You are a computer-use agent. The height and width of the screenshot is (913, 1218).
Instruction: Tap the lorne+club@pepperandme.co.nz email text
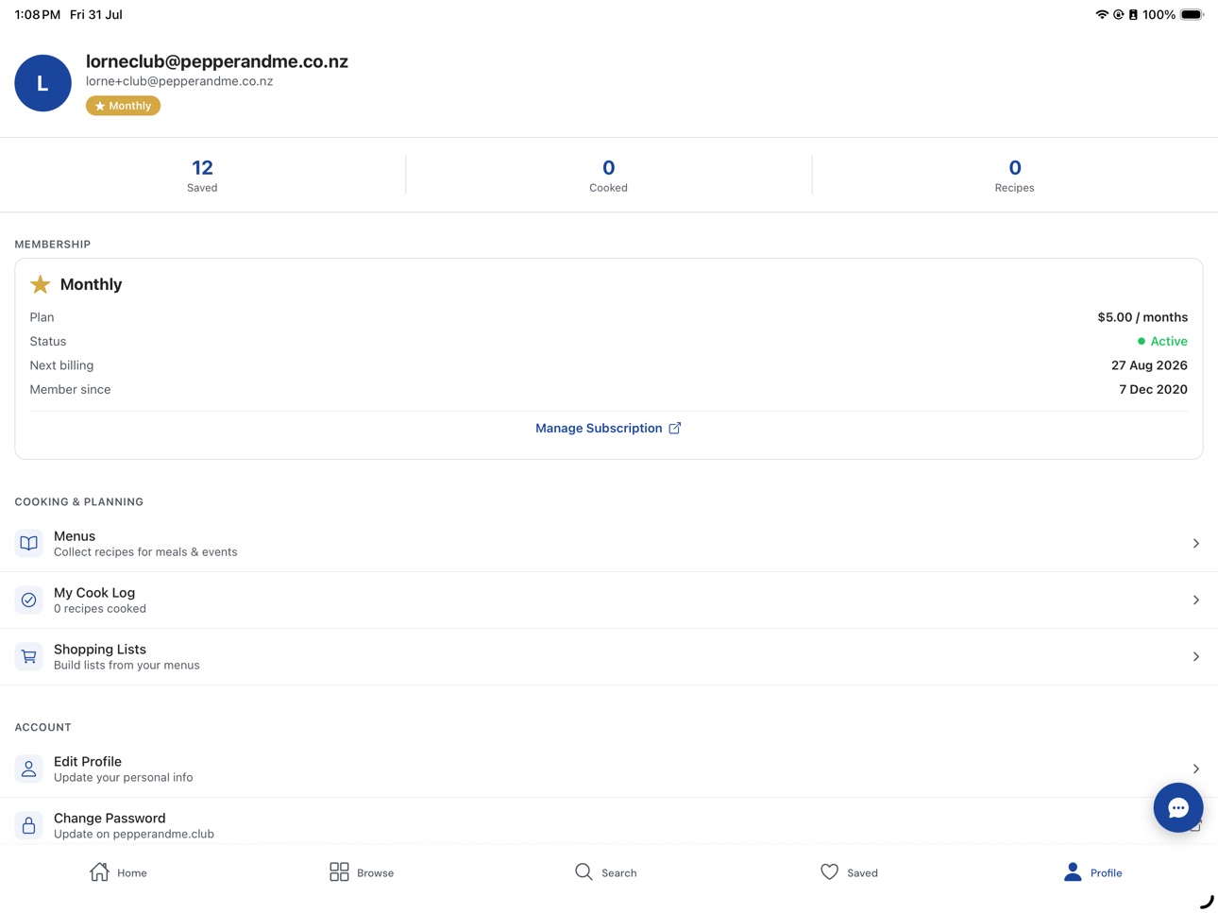[179, 81]
